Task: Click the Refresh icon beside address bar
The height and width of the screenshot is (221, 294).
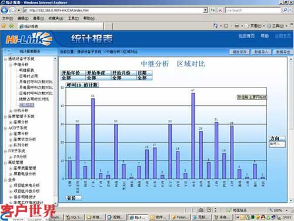Action: pyautogui.click(x=213, y=10)
